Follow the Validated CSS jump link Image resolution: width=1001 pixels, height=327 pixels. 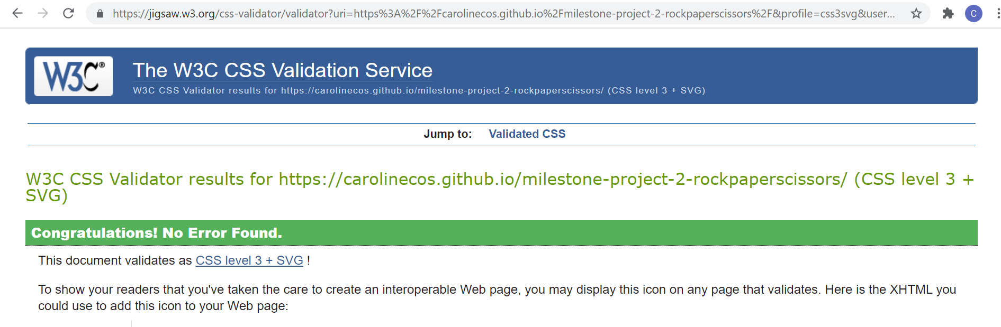(527, 134)
